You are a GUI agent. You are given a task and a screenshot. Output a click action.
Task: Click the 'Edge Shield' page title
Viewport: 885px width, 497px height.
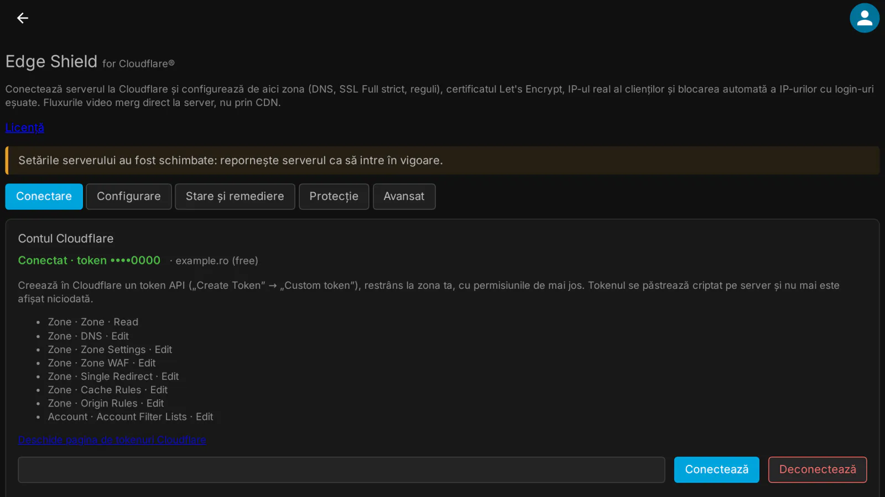click(51, 61)
